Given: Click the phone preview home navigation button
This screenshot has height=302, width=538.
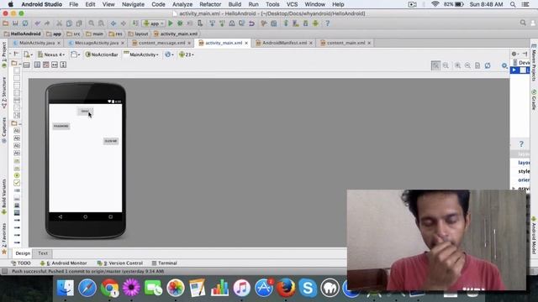Looking at the screenshot, I should click(x=86, y=216).
